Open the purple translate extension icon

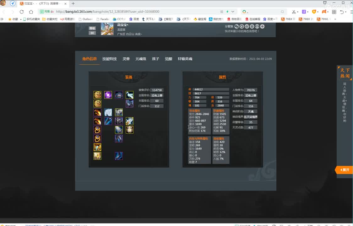click(x=304, y=12)
